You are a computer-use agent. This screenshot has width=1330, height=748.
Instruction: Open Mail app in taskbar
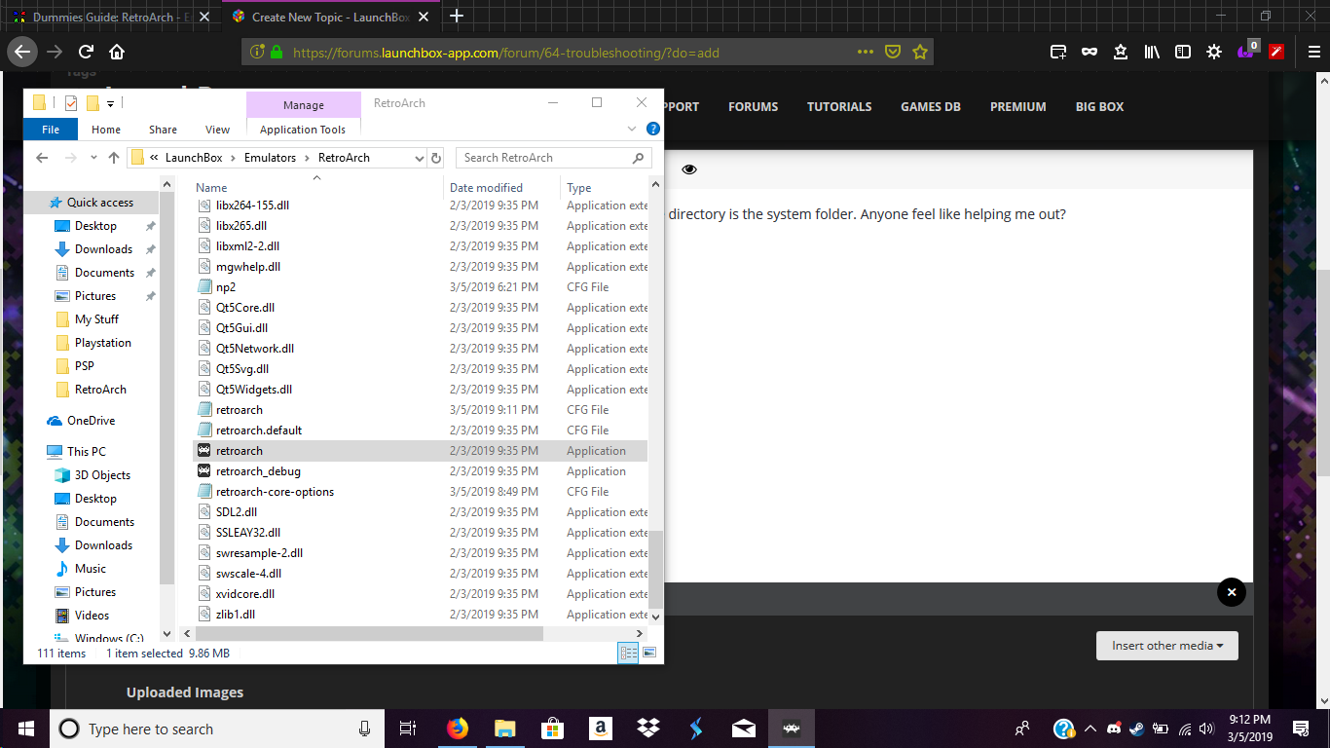[x=744, y=729]
